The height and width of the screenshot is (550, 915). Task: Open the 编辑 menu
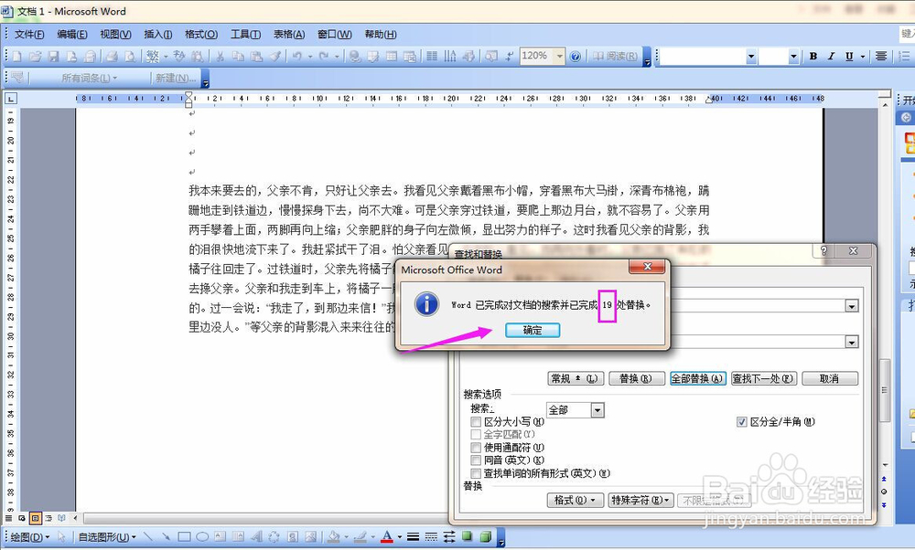72,35
